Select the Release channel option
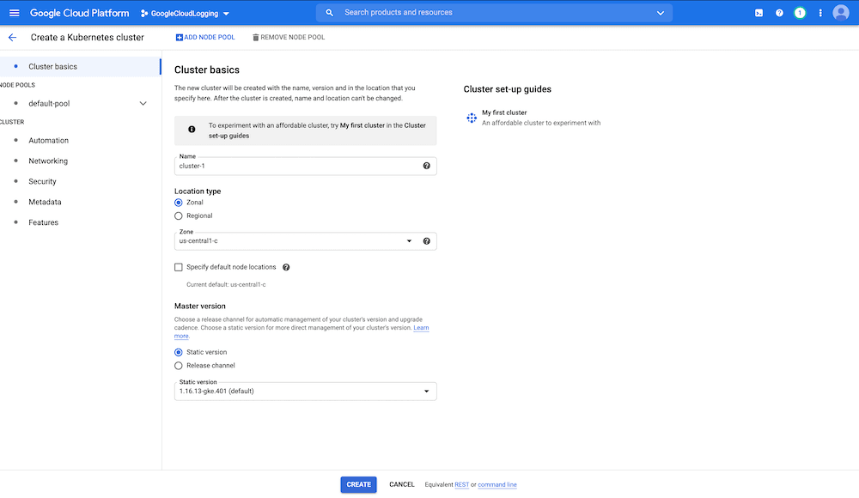The width and height of the screenshot is (859, 498). point(180,365)
